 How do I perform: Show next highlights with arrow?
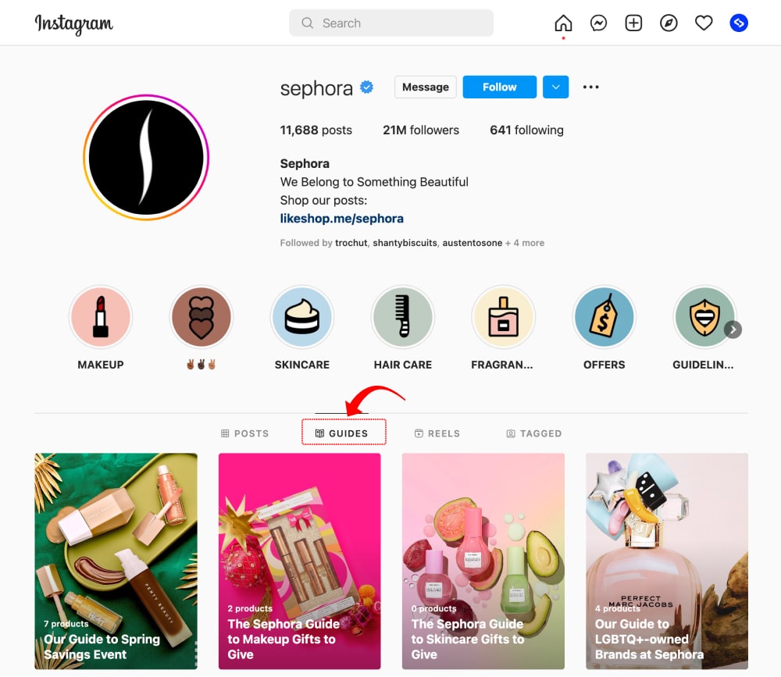pyautogui.click(x=733, y=330)
